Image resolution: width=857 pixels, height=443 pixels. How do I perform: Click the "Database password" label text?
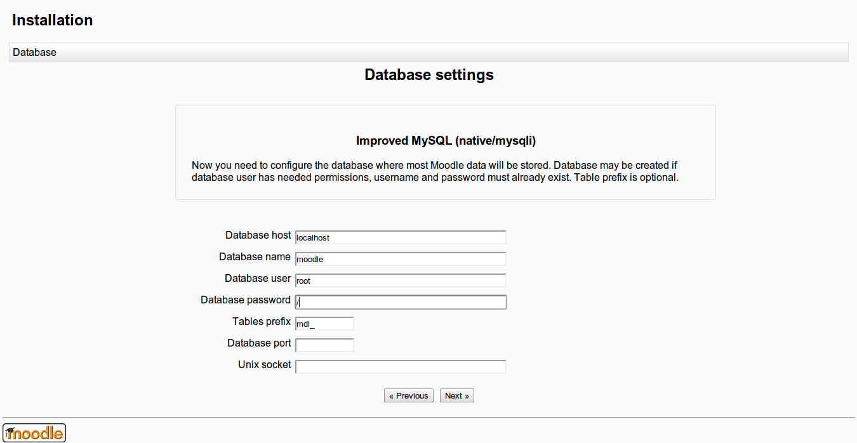click(x=246, y=300)
